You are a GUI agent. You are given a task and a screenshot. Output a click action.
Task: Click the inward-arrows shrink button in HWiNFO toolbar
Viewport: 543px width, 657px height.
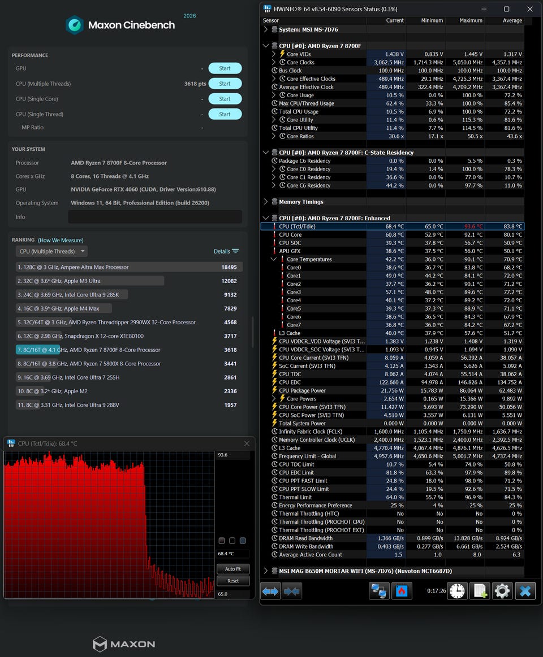tap(292, 591)
